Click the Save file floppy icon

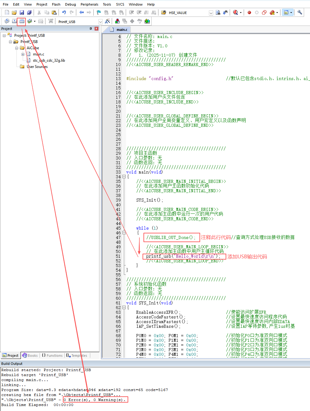[x=22, y=12]
